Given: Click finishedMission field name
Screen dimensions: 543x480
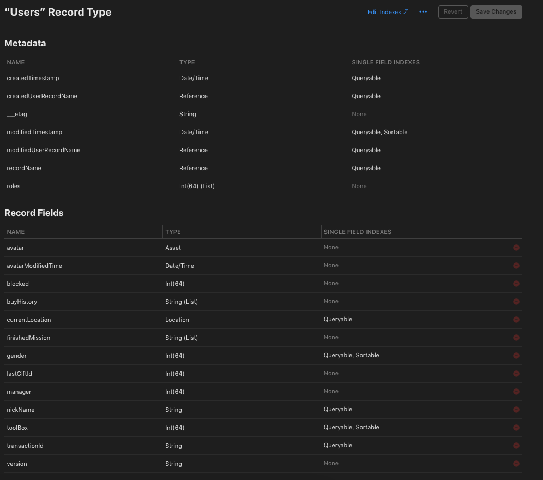Looking at the screenshot, I should (28, 338).
